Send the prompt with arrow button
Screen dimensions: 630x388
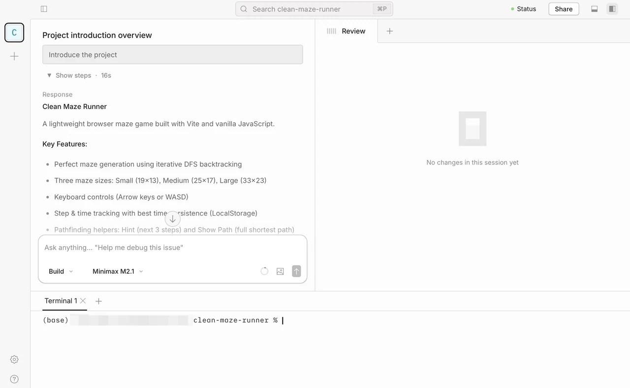tap(296, 271)
